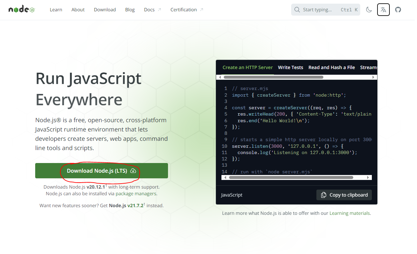Click the download cloud icon
Screen dimensions: 417x254
tap(133, 171)
